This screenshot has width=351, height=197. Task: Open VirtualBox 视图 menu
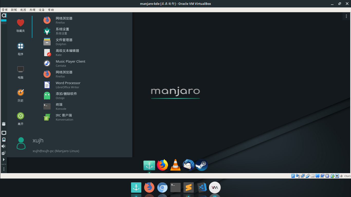(23, 10)
